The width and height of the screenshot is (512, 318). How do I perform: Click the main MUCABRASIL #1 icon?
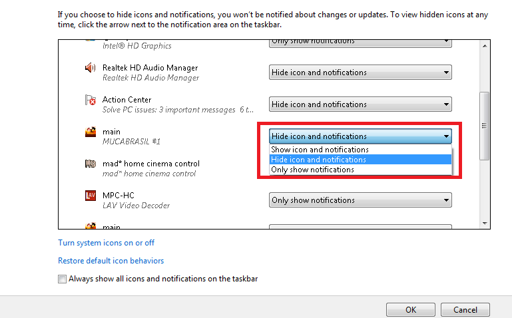[91, 132]
